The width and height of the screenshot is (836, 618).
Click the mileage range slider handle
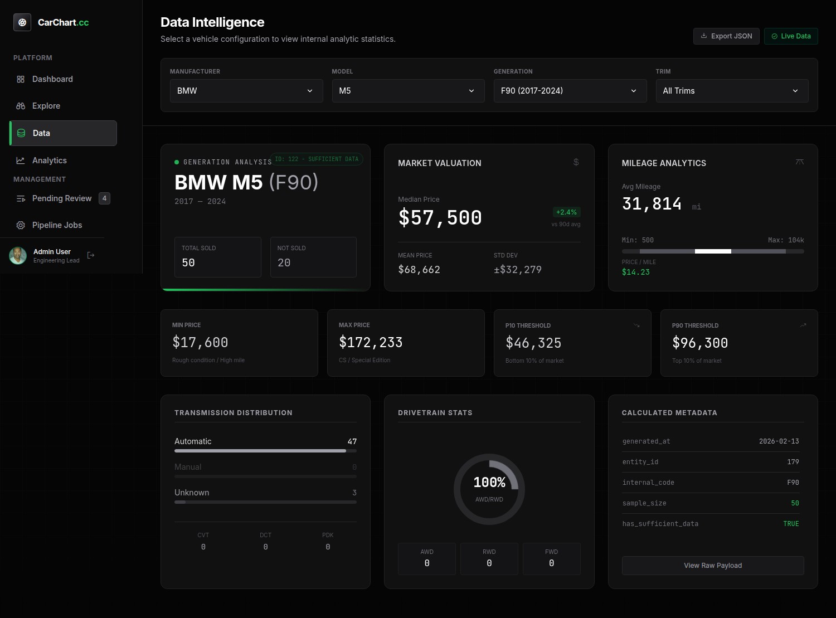click(x=713, y=251)
